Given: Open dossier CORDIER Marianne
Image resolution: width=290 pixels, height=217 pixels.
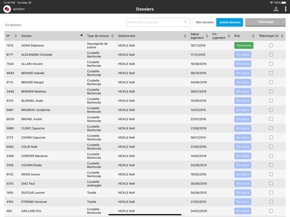Looking at the screenshot, I should (34, 156).
